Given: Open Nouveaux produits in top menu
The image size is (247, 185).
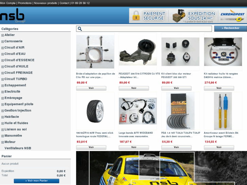Looking at the screenshot, I should pos(46,3).
